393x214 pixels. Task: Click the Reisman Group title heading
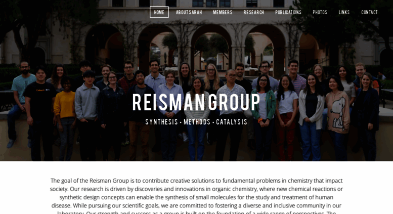click(x=196, y=102)
